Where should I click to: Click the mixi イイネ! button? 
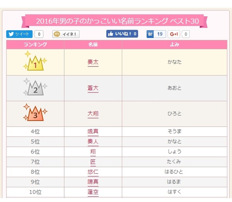coord(66,34)
